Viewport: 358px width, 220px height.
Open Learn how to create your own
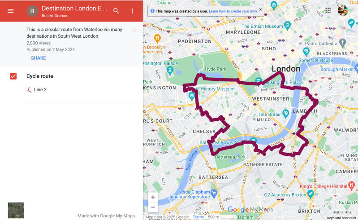233,11
